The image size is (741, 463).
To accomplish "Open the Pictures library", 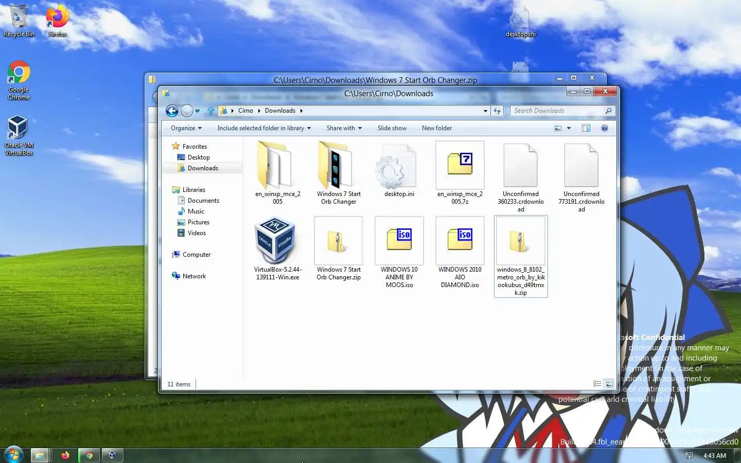I will click(x=199, y=222).
